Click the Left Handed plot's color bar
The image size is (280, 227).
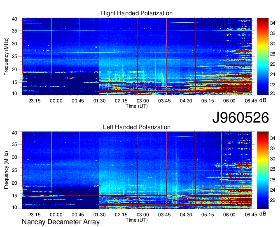(x=263, y=170)
